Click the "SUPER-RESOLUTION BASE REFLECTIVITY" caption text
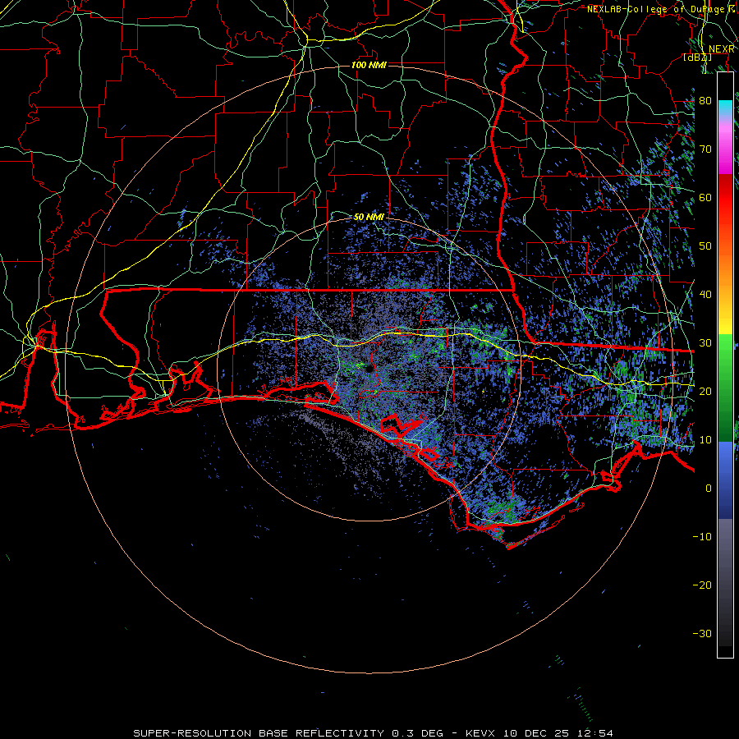 pos(259,733)
